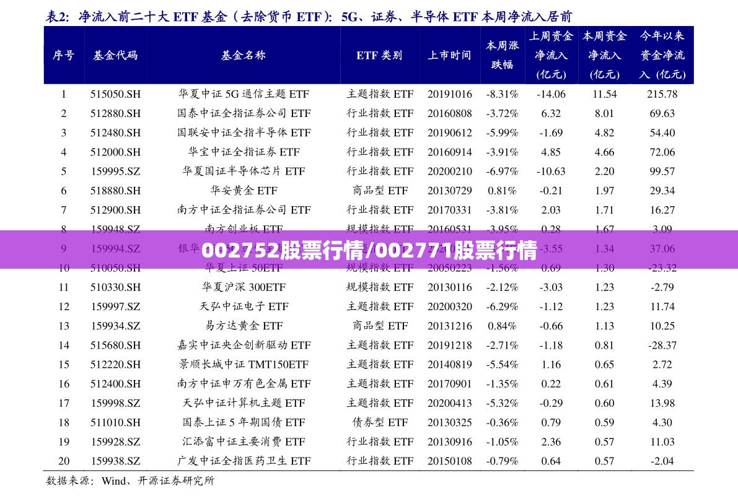Select fund code 512000.SH
738x499 pixels.
click(x=115, y=152)
